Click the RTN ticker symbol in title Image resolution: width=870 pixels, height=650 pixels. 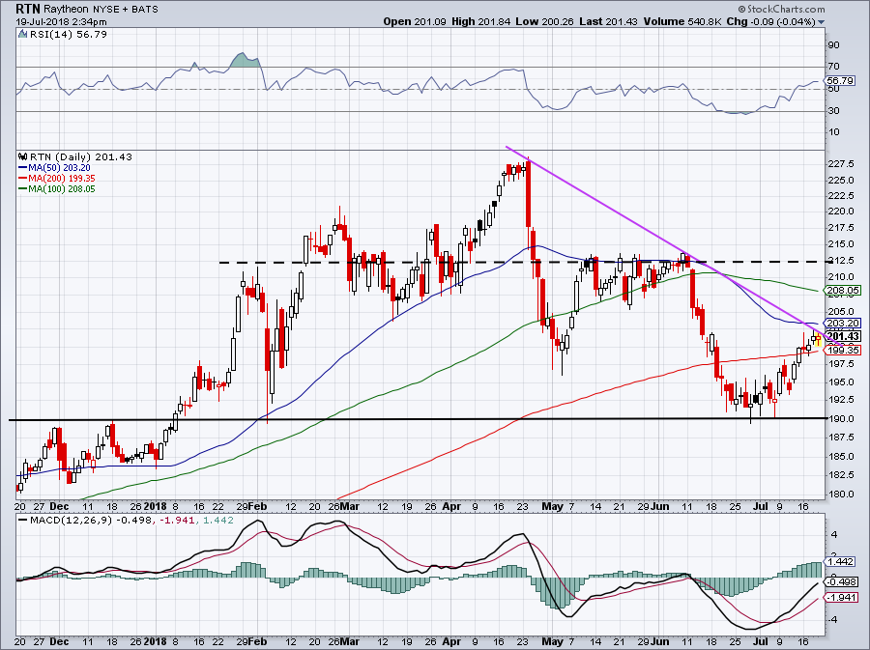coord(27,9)
